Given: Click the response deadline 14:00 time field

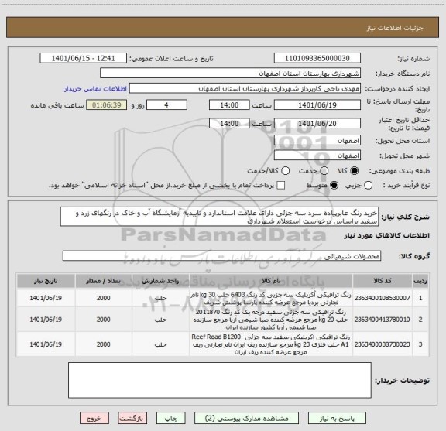Looking at the screenshot, I should pyautogui.click(x=229, y=105).
